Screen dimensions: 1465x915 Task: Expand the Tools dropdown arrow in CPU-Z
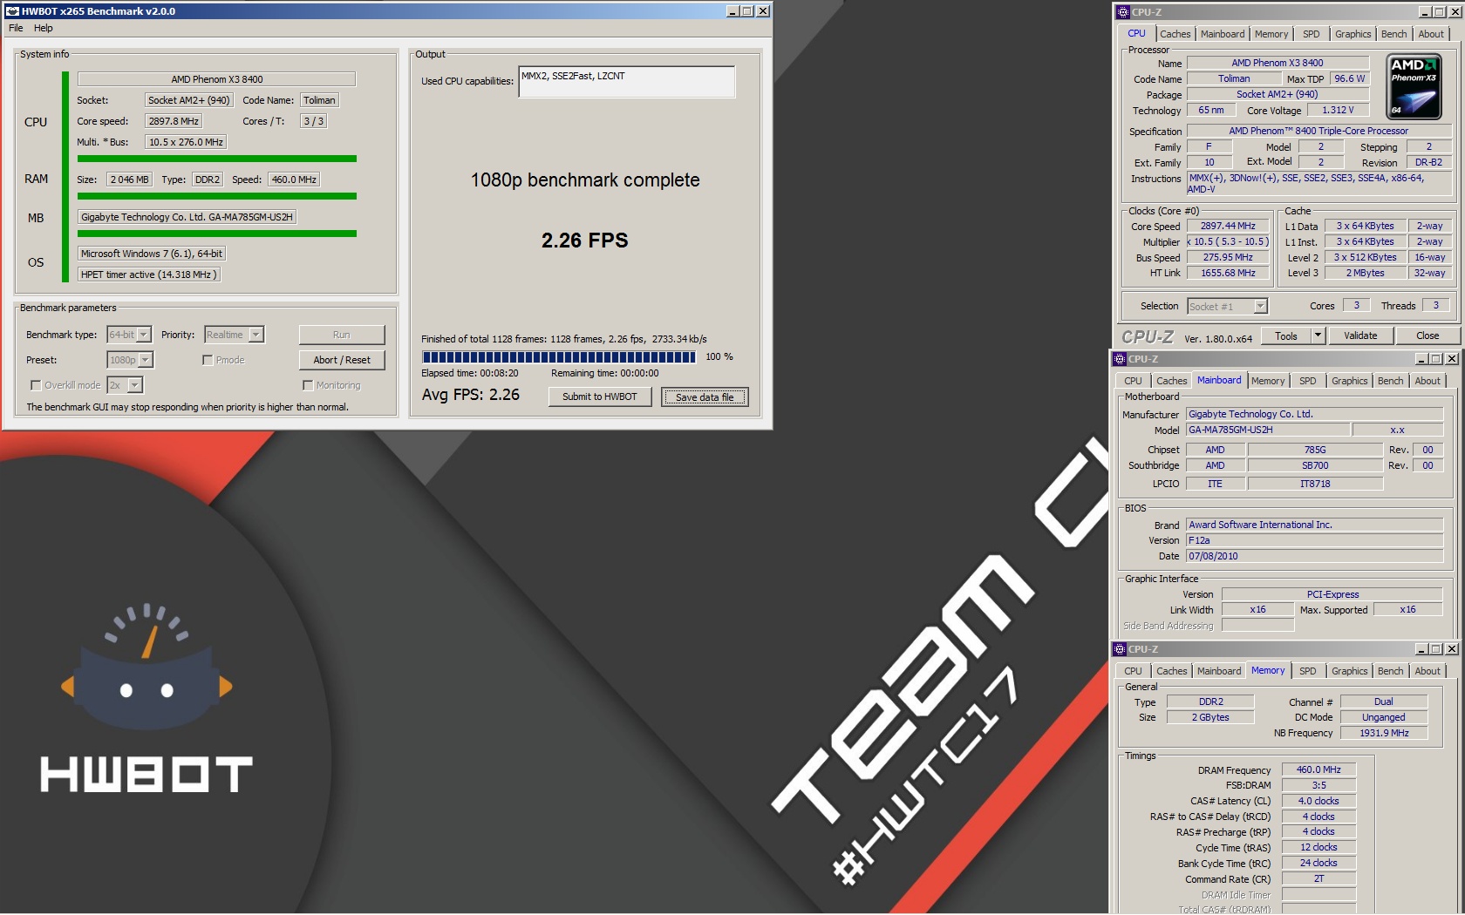(1318, 335)
